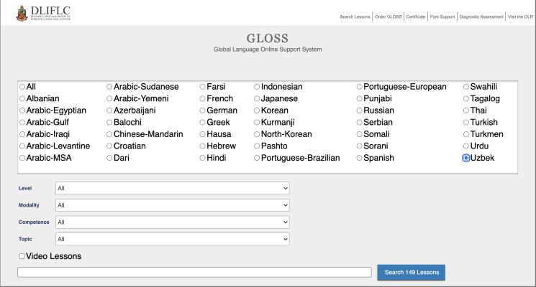Select the Portuguese-Brazilian option
536x287 pixels.
tap(257, 158)
